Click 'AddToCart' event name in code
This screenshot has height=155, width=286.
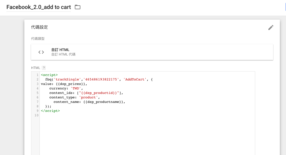point(135,79)
